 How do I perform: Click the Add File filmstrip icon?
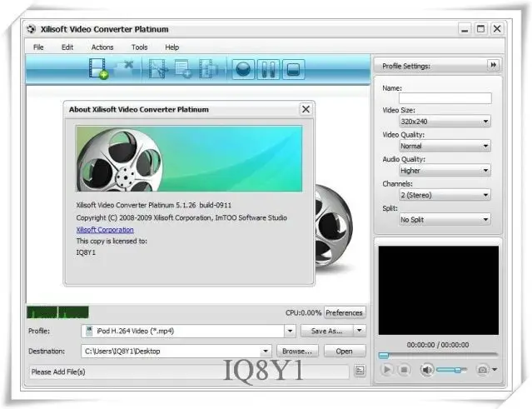coord(99,68)
